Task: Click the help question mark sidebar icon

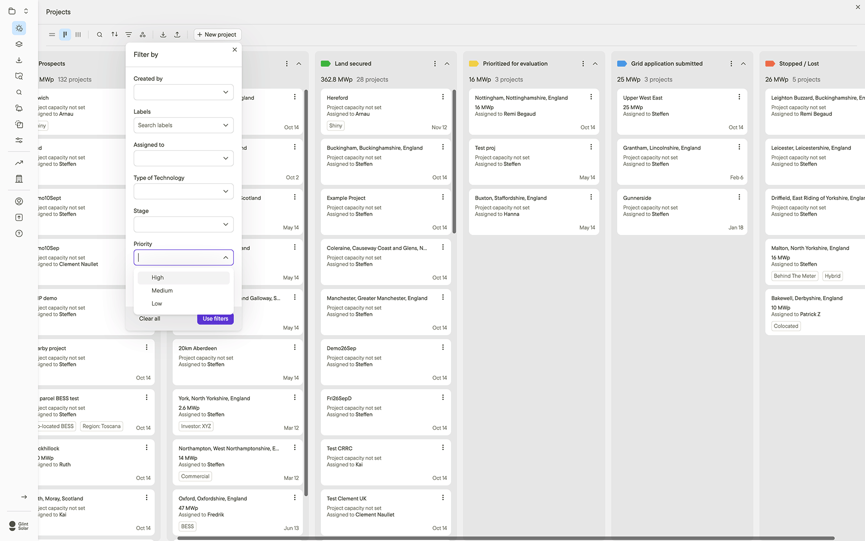Action: point(19,233)
